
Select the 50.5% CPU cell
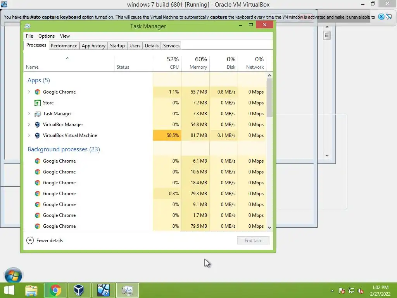pyautogui.click(x=167, y=135)
